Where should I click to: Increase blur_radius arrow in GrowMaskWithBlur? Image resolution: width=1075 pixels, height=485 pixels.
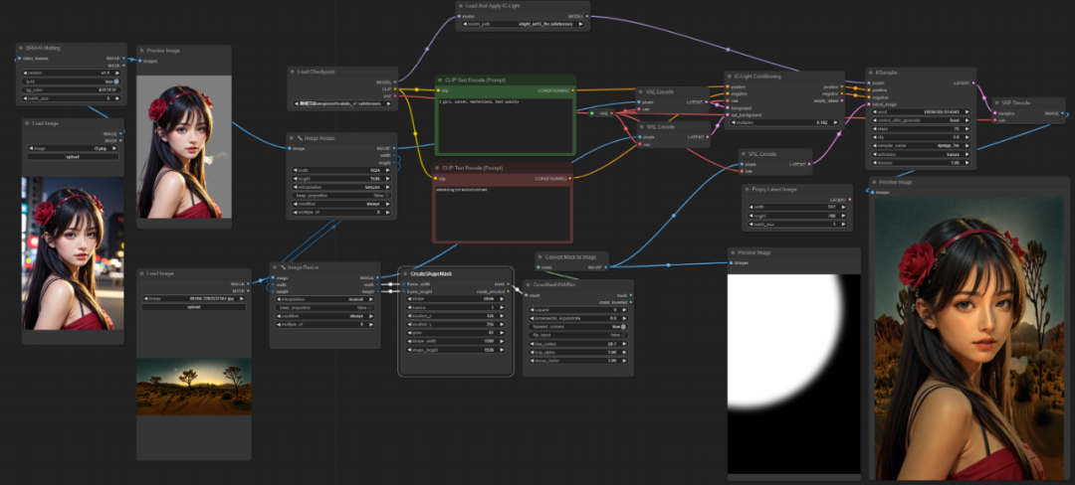[625, 344]
